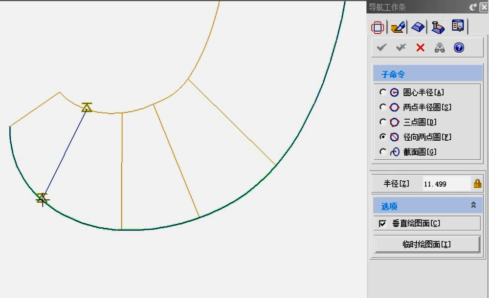Click the lower snap marker on outer arc
The image size is (489, 298).
tap(42, 198)
